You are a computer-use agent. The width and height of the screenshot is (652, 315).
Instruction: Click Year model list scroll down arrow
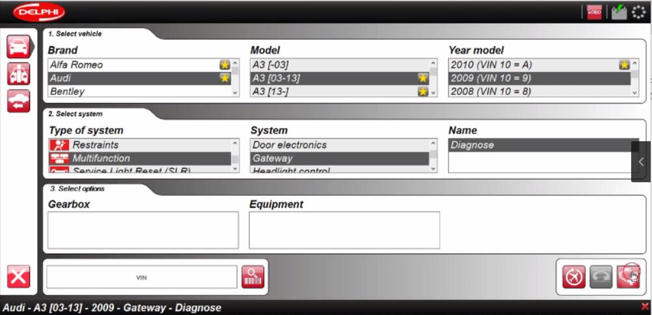coord(634,93)
